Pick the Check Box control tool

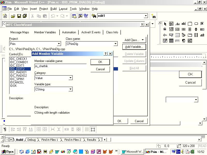[x=202, y=24]
